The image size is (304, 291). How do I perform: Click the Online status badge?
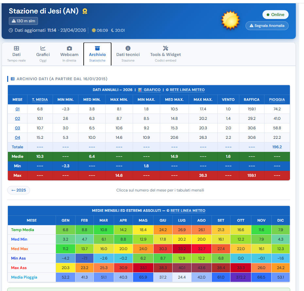tap(275, 15)
